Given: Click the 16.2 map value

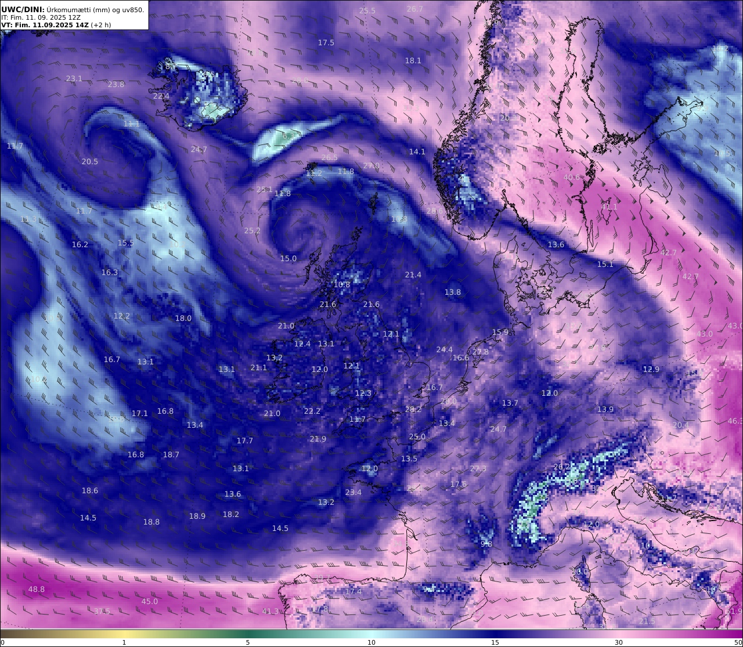Looking at the screenshot, I should pyautogui.click(x=80, y=245).
